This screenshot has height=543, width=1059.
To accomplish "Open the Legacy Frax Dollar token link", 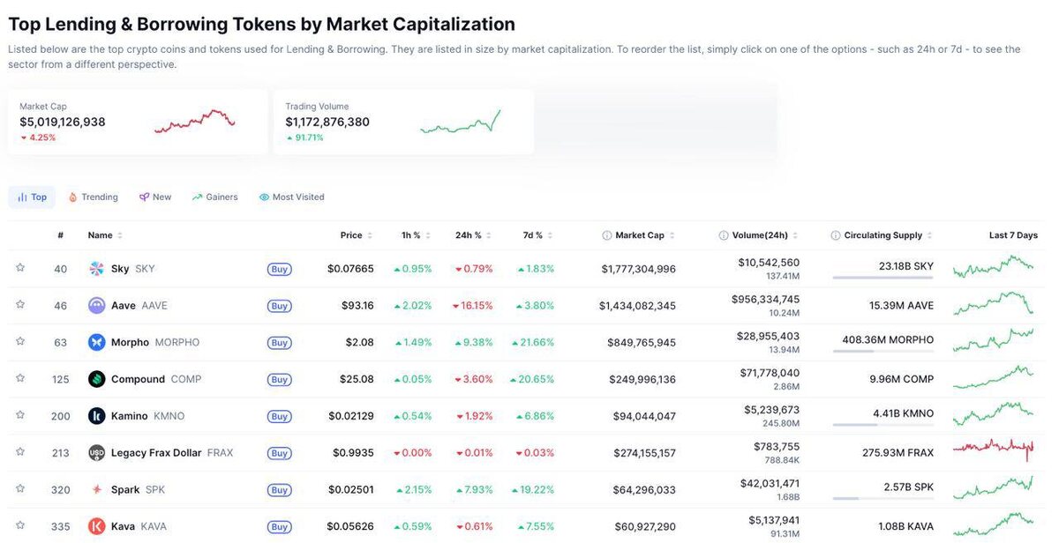I will [155, 453].
